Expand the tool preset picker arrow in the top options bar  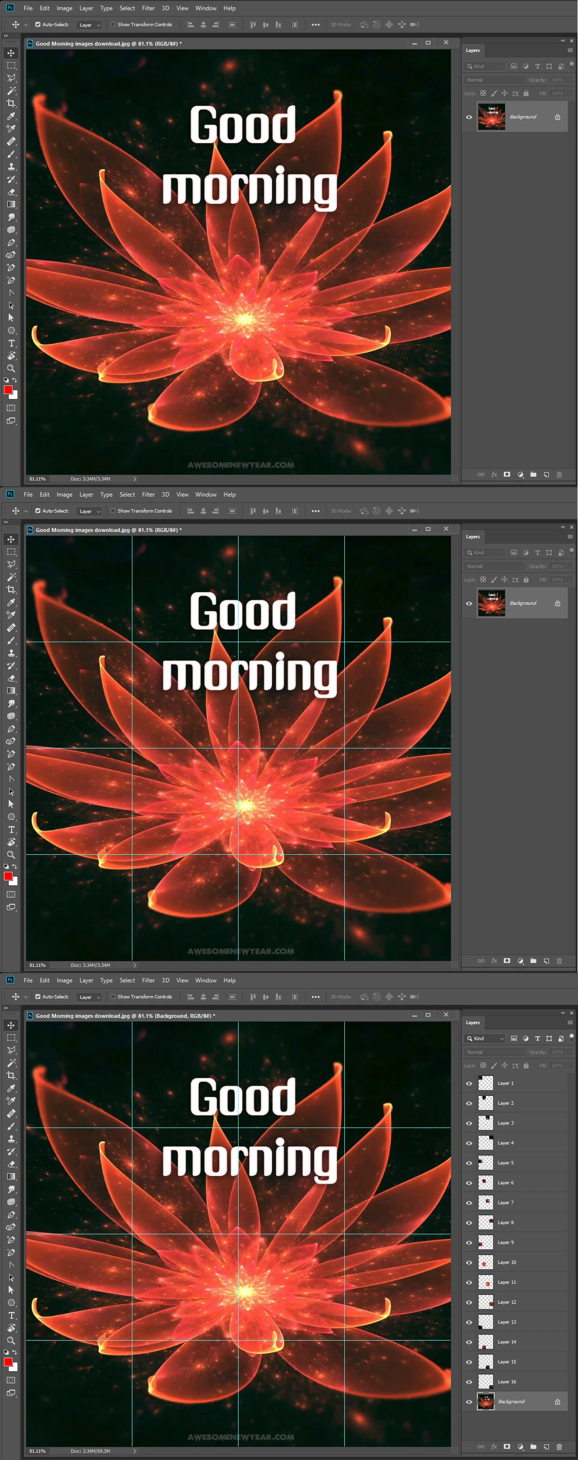26,25
